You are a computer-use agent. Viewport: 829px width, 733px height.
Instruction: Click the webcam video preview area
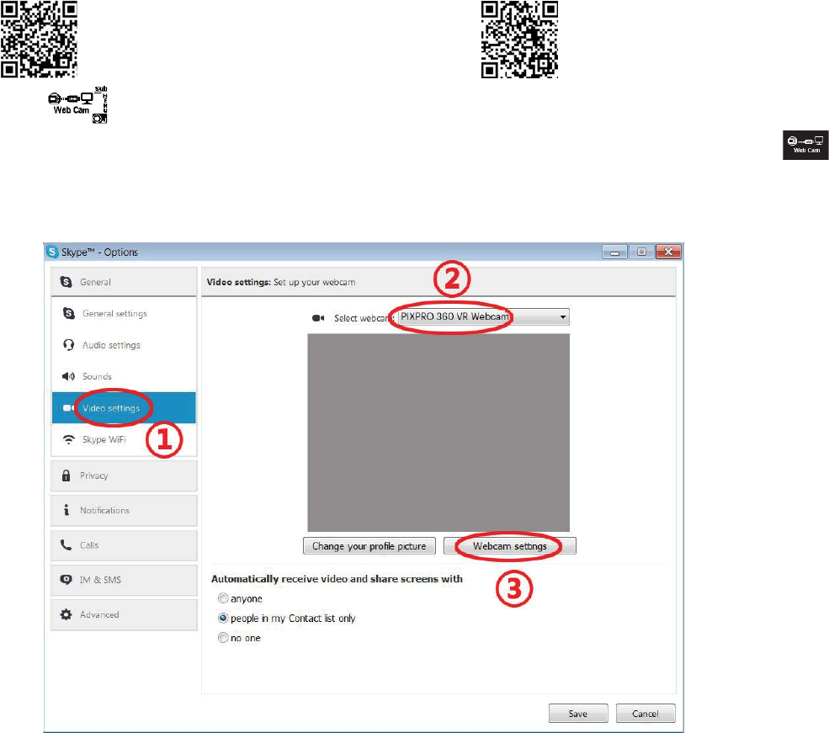(438, 433)
